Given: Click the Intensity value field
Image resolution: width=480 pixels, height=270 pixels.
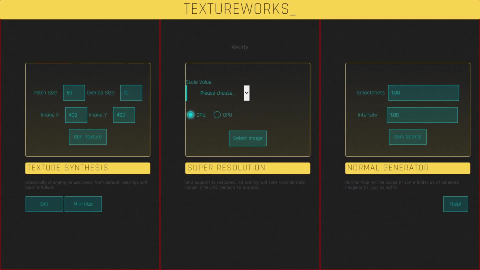Looking at the screenshot, I should (422, 115).
